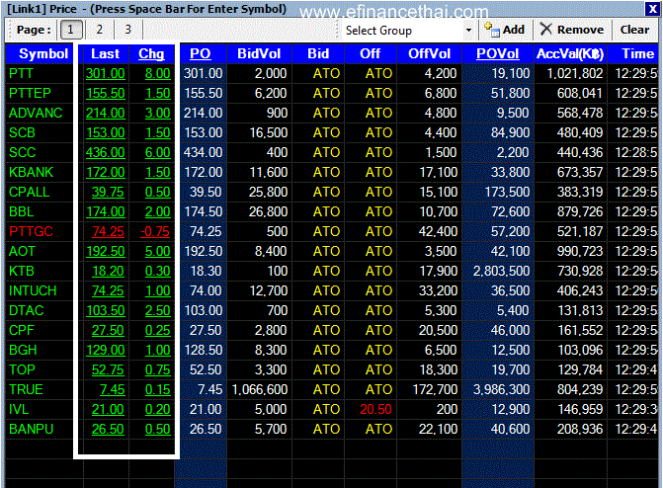Select the KTB symbol
This screenshot has height=488, width=663.
click(21, 272)
